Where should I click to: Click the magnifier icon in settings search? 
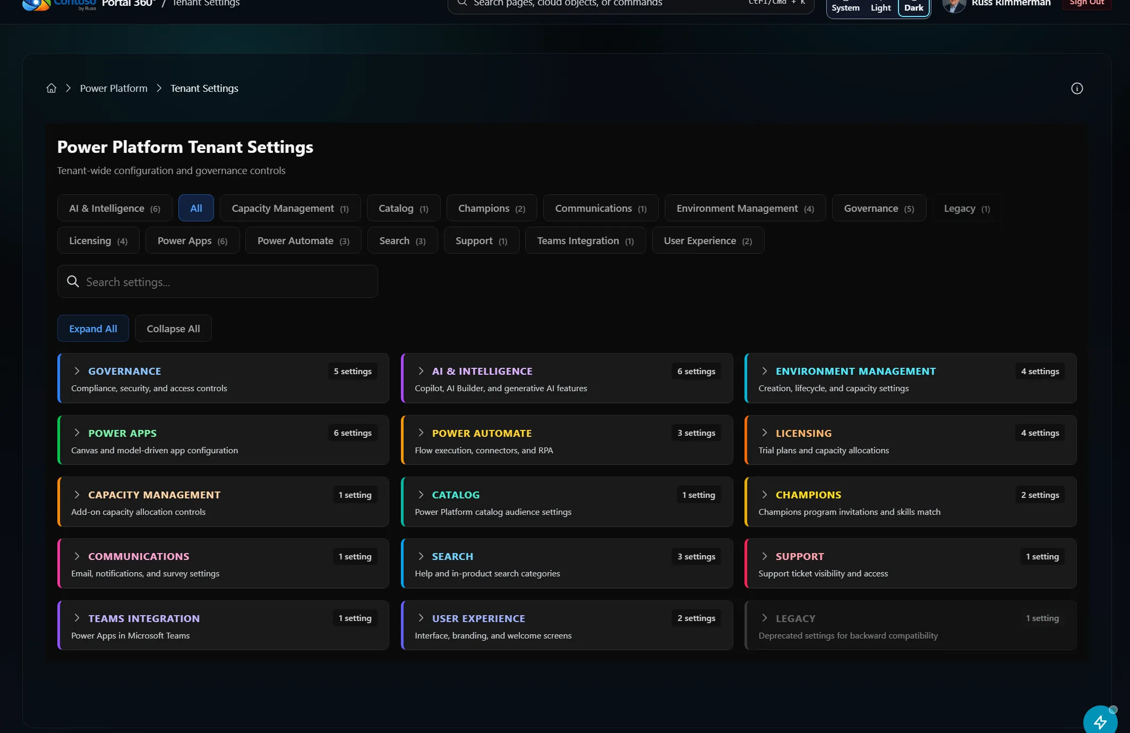coord(73,281)
